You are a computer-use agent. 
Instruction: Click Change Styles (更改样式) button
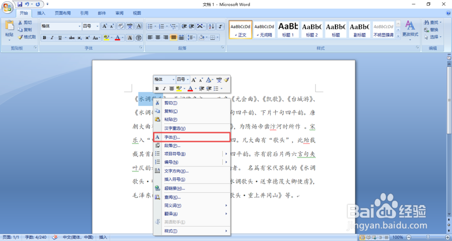pyautogui.click(x=410, y=31)
